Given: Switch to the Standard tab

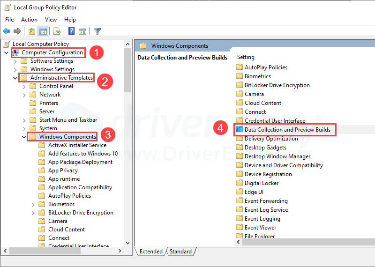Looking at the screenshot, I should [180, 252].
